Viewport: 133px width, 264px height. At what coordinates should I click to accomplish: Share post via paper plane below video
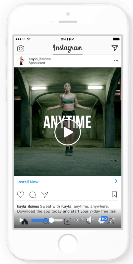click(45, 195)
